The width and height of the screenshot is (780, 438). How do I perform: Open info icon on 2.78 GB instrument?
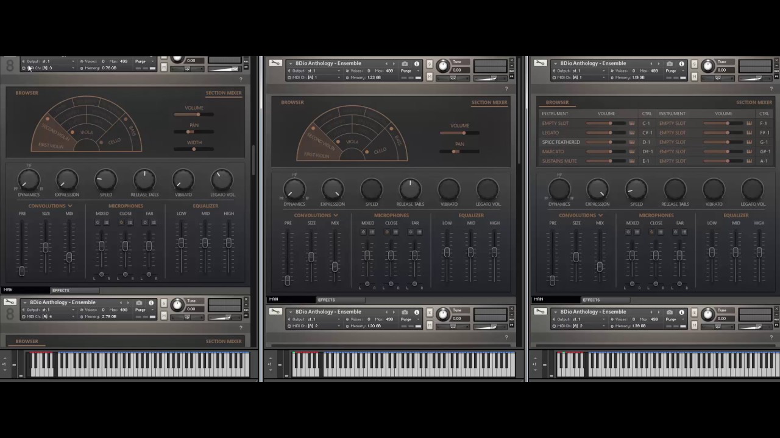point(151,302)
